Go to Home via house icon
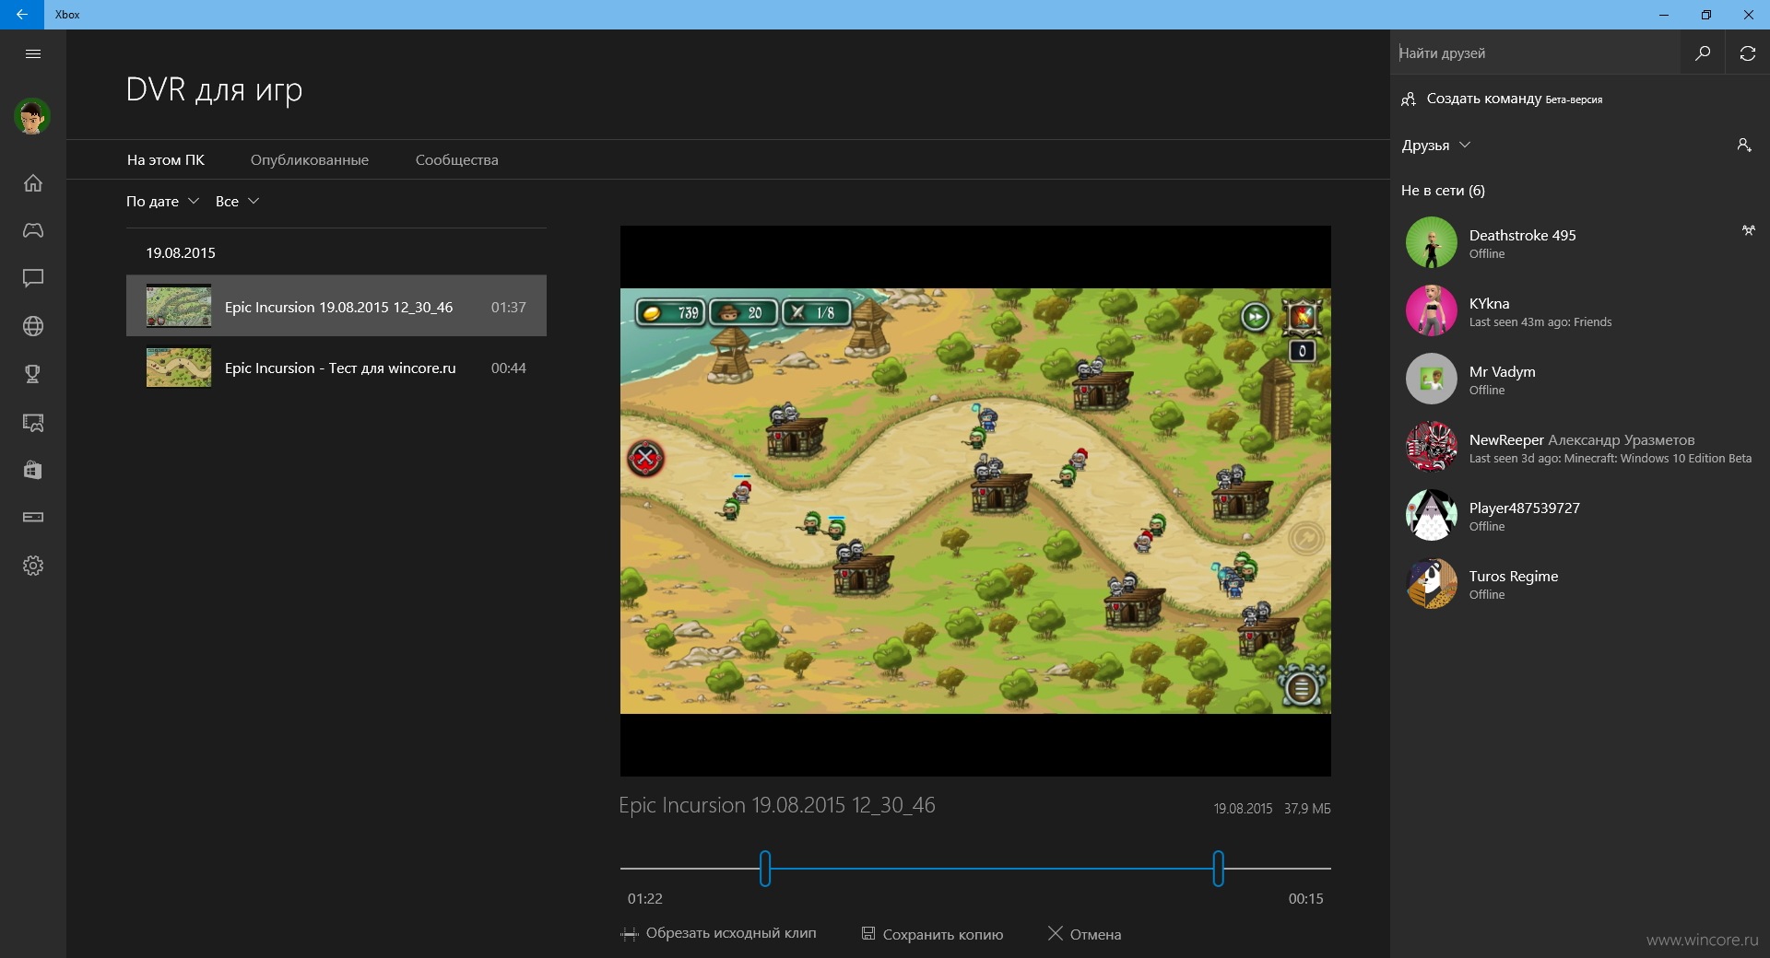1770x958 pixels. [33, 182]
